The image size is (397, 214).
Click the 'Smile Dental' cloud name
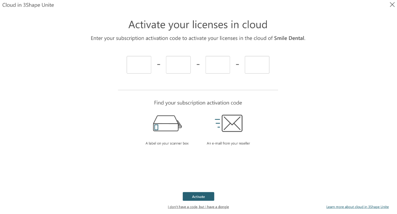289,38
